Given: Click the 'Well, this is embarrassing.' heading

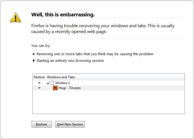Looking at the screenshot, I should click(x=63, y=15).
